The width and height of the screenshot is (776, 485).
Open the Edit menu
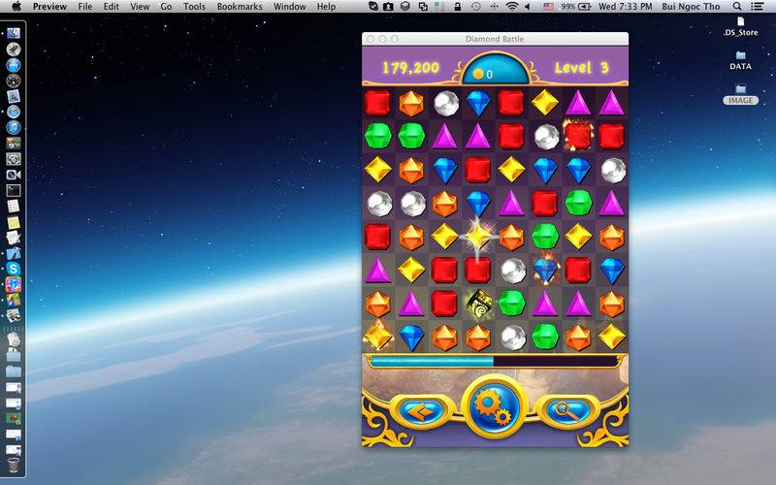coord(111,7)
